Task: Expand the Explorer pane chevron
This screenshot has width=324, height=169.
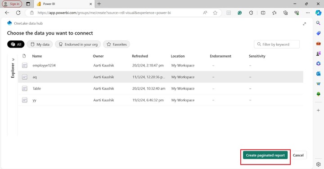Action: click(13, 59)
